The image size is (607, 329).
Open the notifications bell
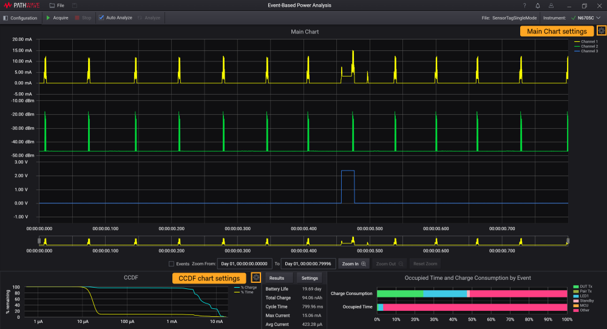coord(538,5)
